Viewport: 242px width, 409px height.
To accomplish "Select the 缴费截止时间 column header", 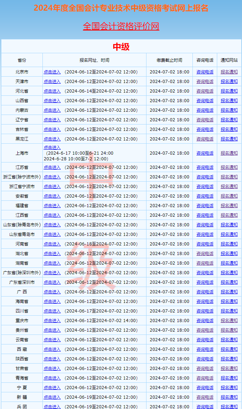I will [169, 60].
